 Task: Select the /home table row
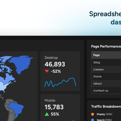click(x=106, y=76)
